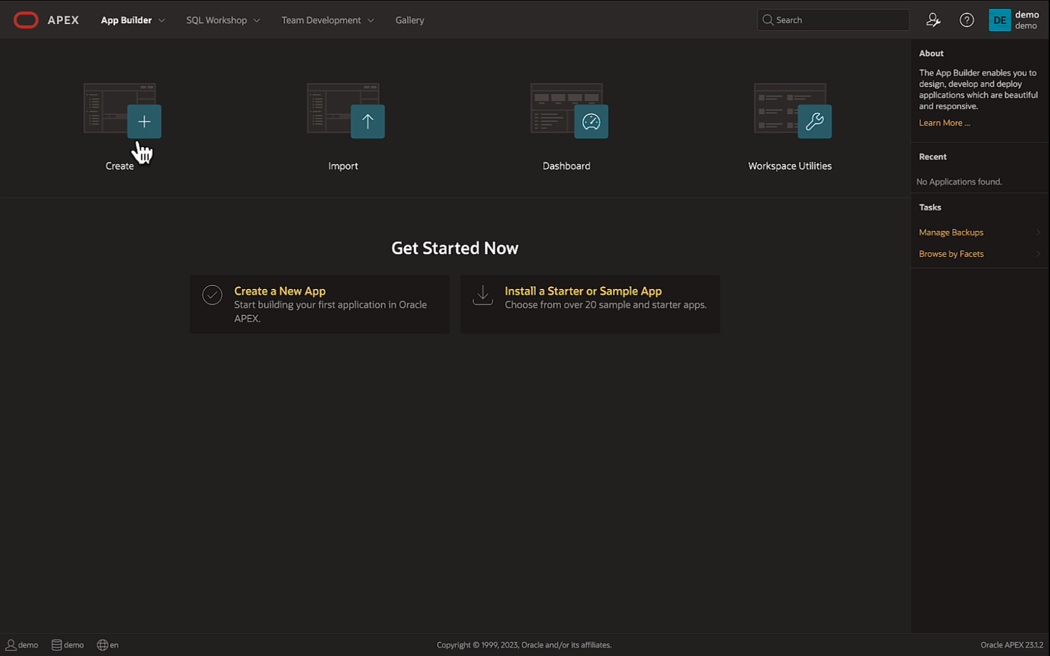Click the search magnifier icon
1050x656 pixels.
click(767, 20)
